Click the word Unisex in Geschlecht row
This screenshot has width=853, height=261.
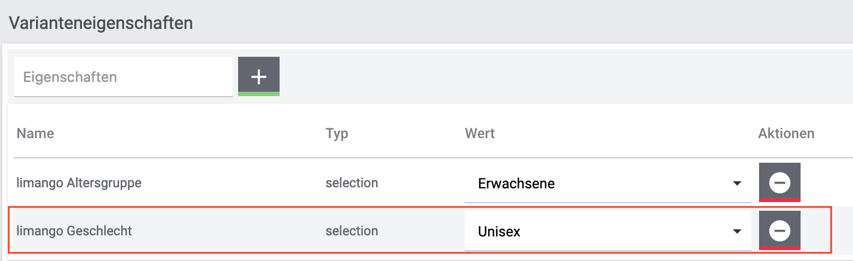[x=499, y=232]
